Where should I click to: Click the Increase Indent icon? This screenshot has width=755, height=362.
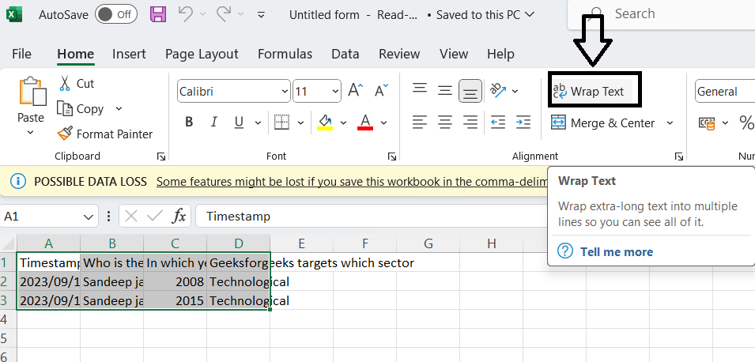pos(523,123)
